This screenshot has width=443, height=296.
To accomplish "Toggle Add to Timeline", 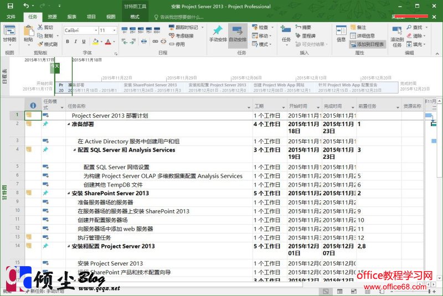I will pyautogui.click(x=367, y=44).
